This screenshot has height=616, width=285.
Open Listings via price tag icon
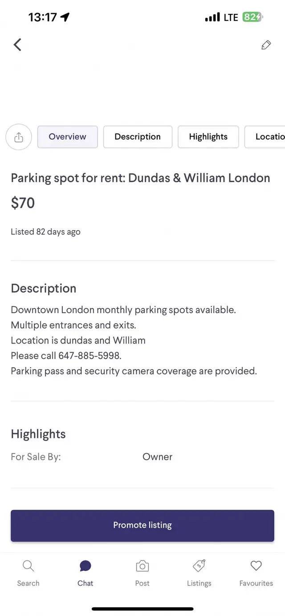[x=199, y=566]
